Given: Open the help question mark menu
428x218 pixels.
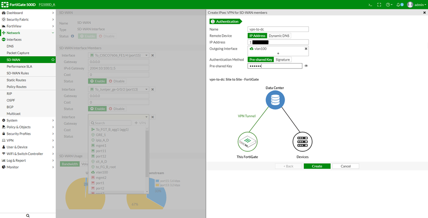Looking at the screenshot, I should [389, 5].
